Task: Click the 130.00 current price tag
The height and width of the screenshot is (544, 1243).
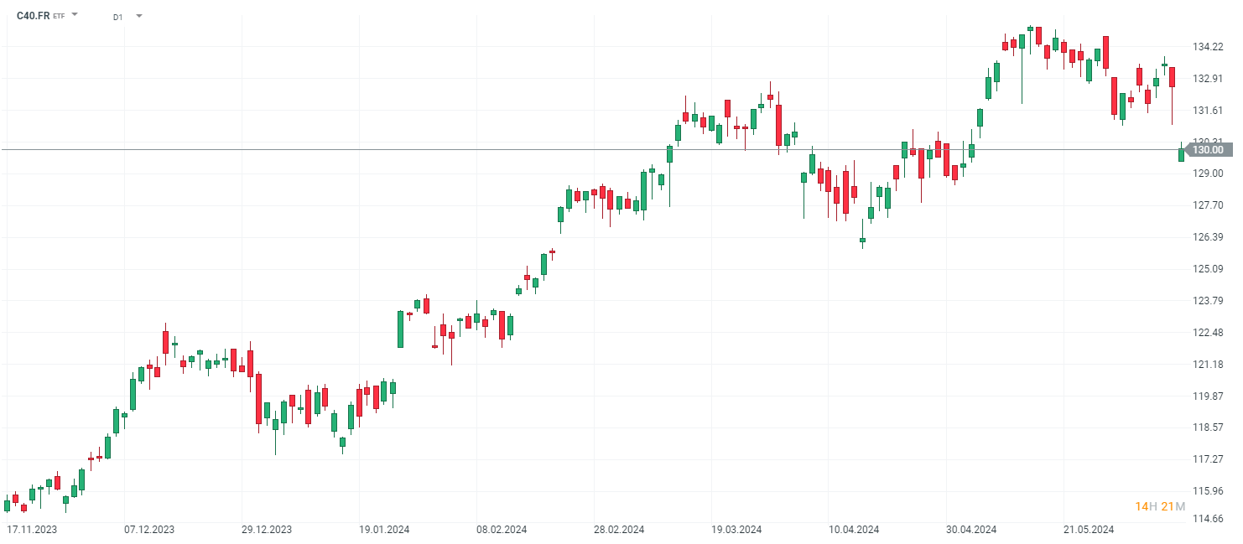Action: click(x=1209, y=150)
